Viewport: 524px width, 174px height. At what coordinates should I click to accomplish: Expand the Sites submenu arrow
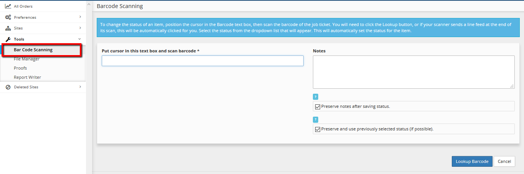[x=80, y=28]
